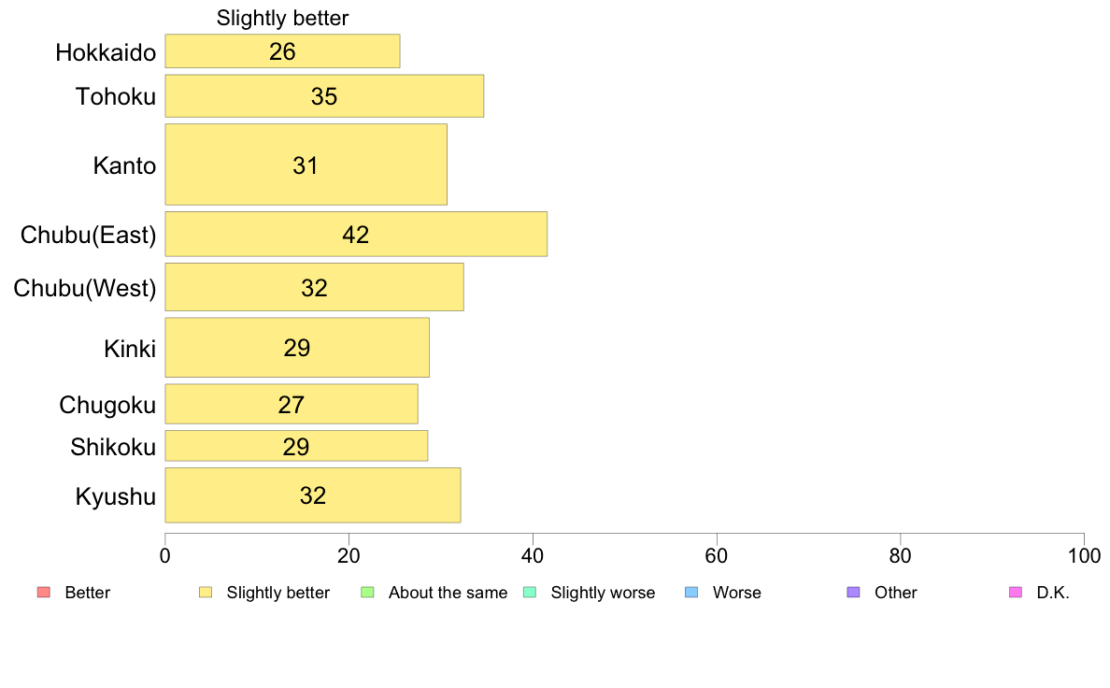Select the Chugoku bar showing 27
The width and height of the screenshot is (1110, 688).
291,404
